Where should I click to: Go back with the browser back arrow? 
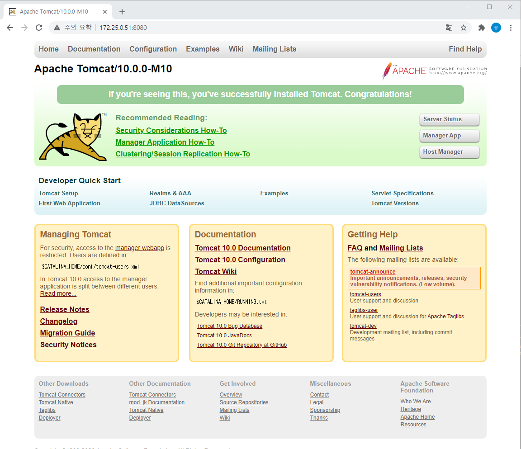(10, 28)
